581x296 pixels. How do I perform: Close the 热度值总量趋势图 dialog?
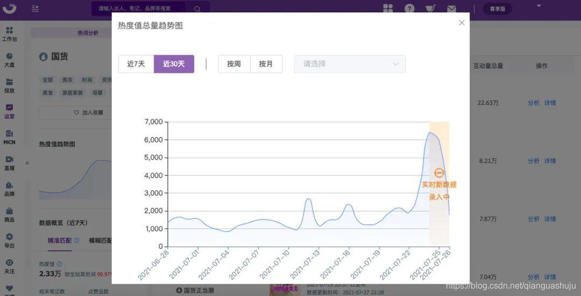[462, 23]
